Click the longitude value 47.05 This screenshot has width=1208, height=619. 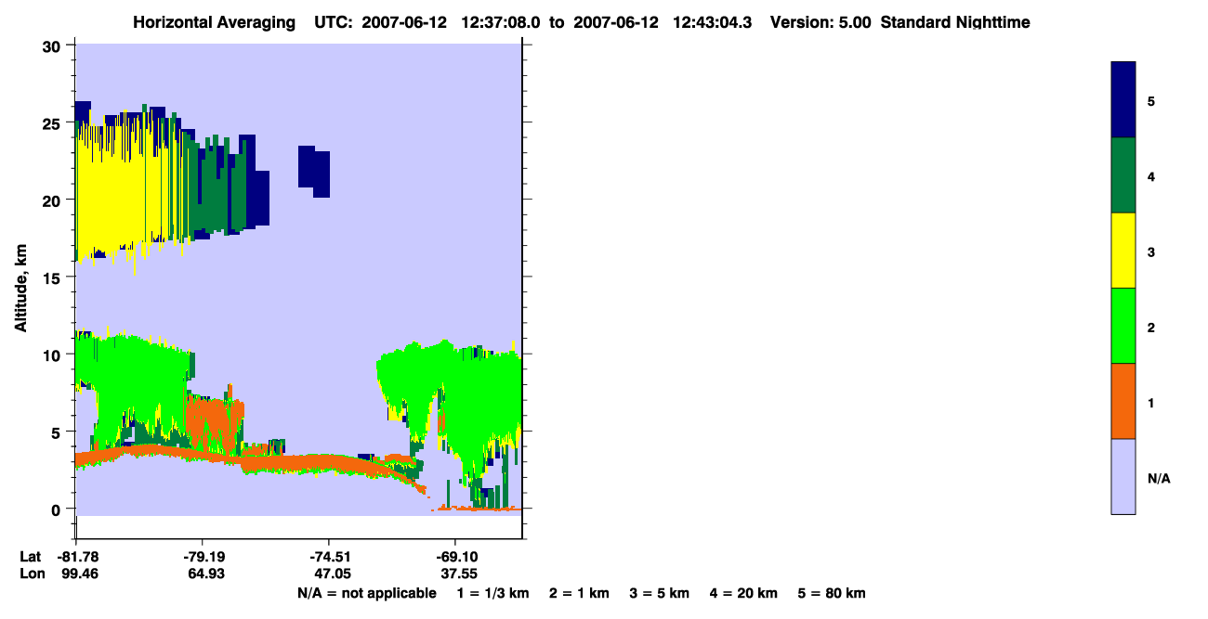pos(333,574)
